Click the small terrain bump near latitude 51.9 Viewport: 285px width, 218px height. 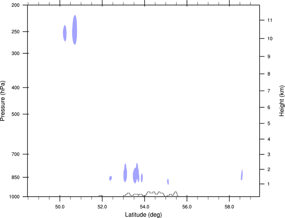(100, 196)
